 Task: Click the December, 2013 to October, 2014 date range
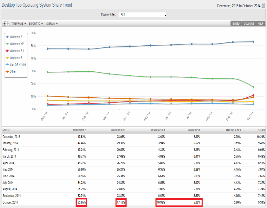point(239,6)
